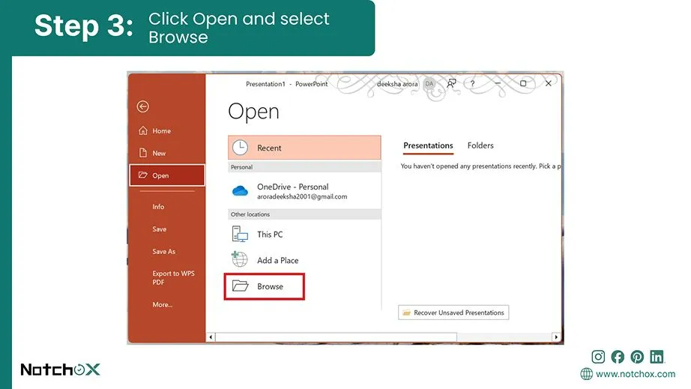Click the This PC computer icon
The height and width of the screenshot is (389, 691).
coord(240,234)
